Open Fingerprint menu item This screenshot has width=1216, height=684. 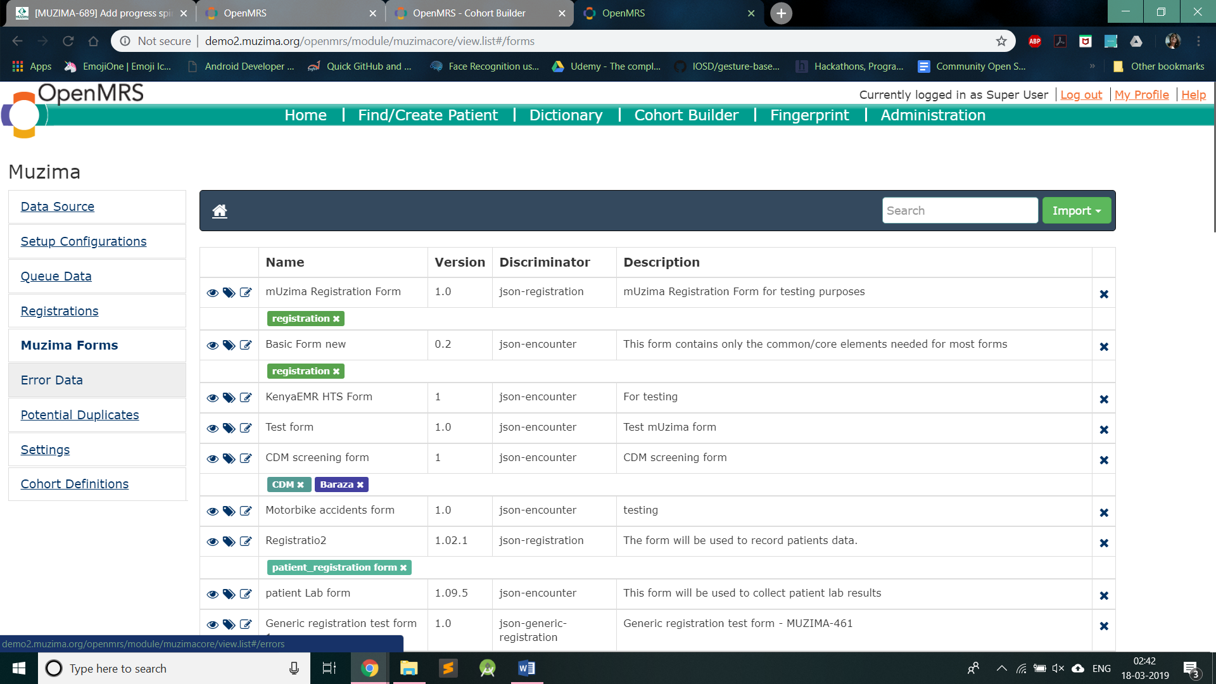[x=809, y=115]
